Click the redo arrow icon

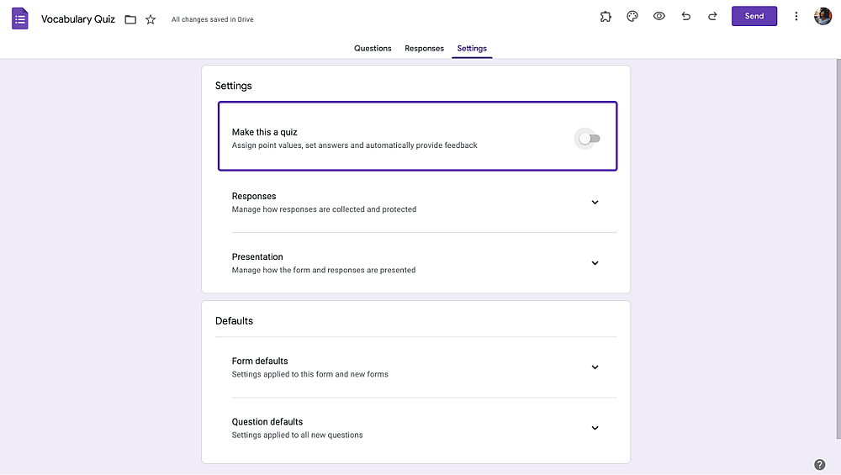(x=712, y=16)
